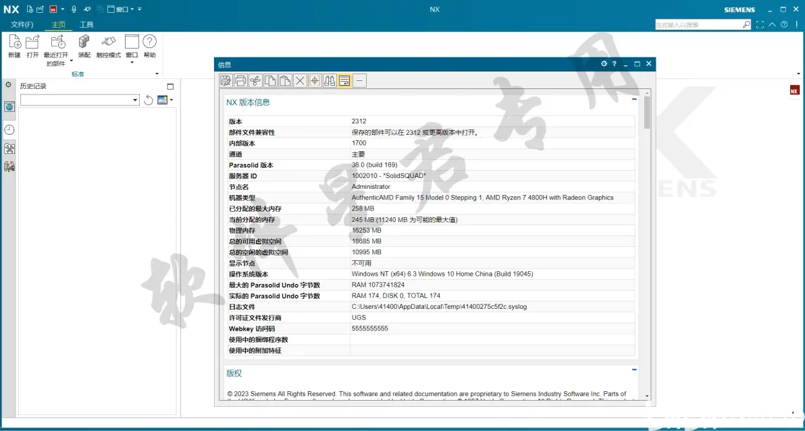This screenshot has height=431, width=805.
Task: Click the 帮助 help ribbon button
Action: point(149,47)
